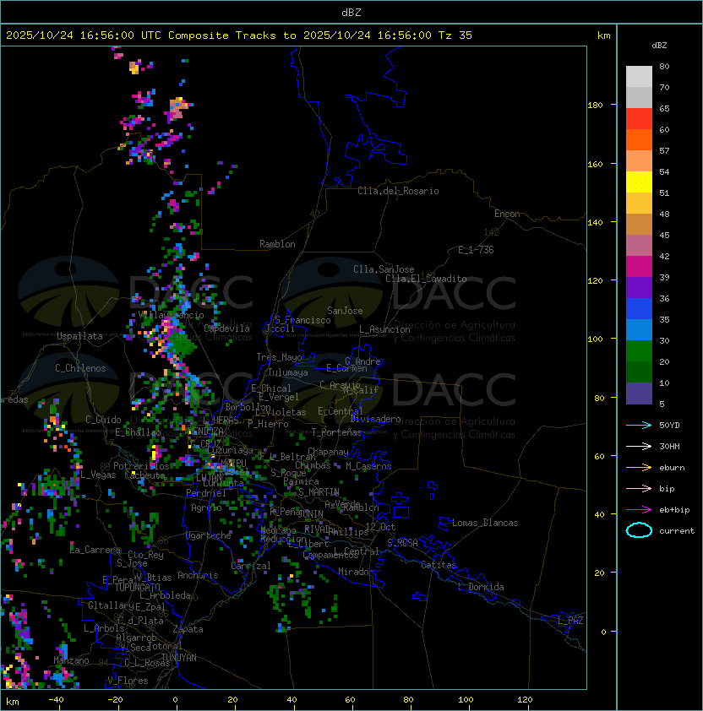Select the bright yellow 51-54 dBZ swatch
The height and width of the screenshot is (711, 703).
[639, 182]
